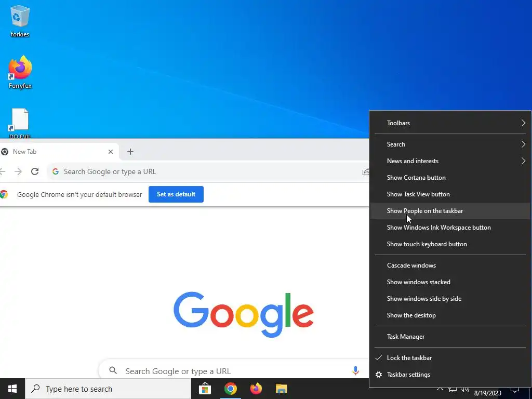Expand the Search submenu arrow

(x=523, y=144)
